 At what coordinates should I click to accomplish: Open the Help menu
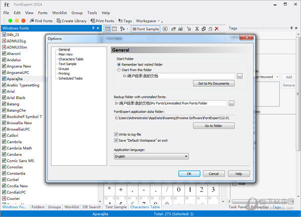(x=106, y=13)
